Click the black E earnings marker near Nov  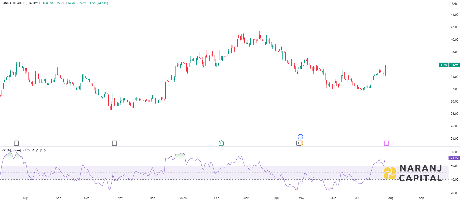click(114, 143)
